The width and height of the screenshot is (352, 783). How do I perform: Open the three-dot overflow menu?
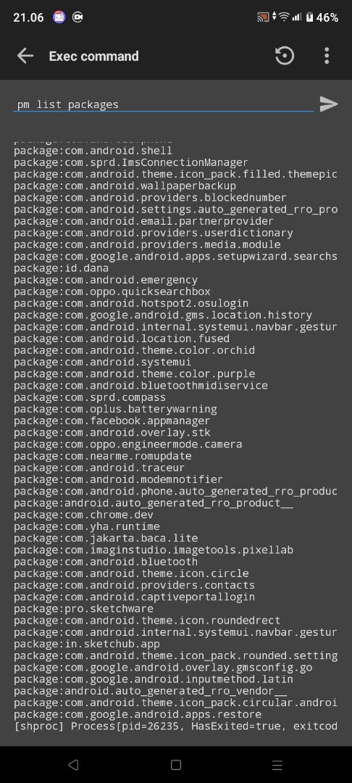coord(327,56)
